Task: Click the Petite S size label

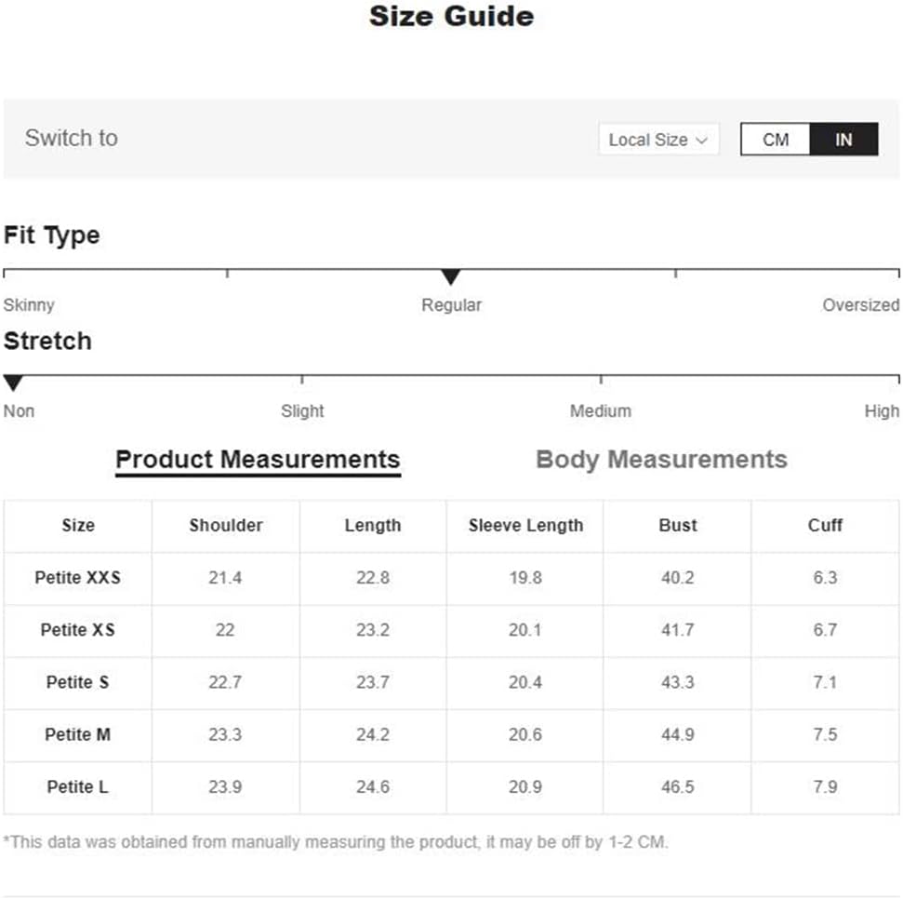Action: click(x=78, y=682)
